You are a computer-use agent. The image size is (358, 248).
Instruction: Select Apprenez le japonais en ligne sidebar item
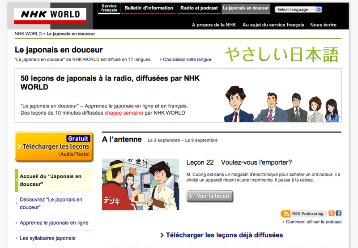coord(54,223)
